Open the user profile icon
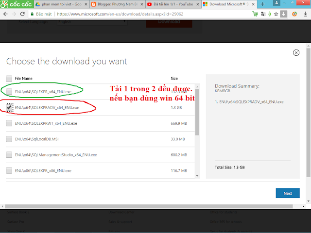Viewport: 311px width, 233px height. [x=276, y=3]
